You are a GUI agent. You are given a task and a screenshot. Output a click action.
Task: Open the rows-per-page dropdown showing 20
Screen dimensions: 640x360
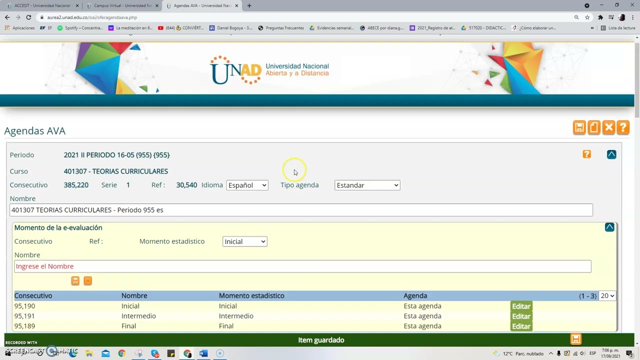click(607, 295)
